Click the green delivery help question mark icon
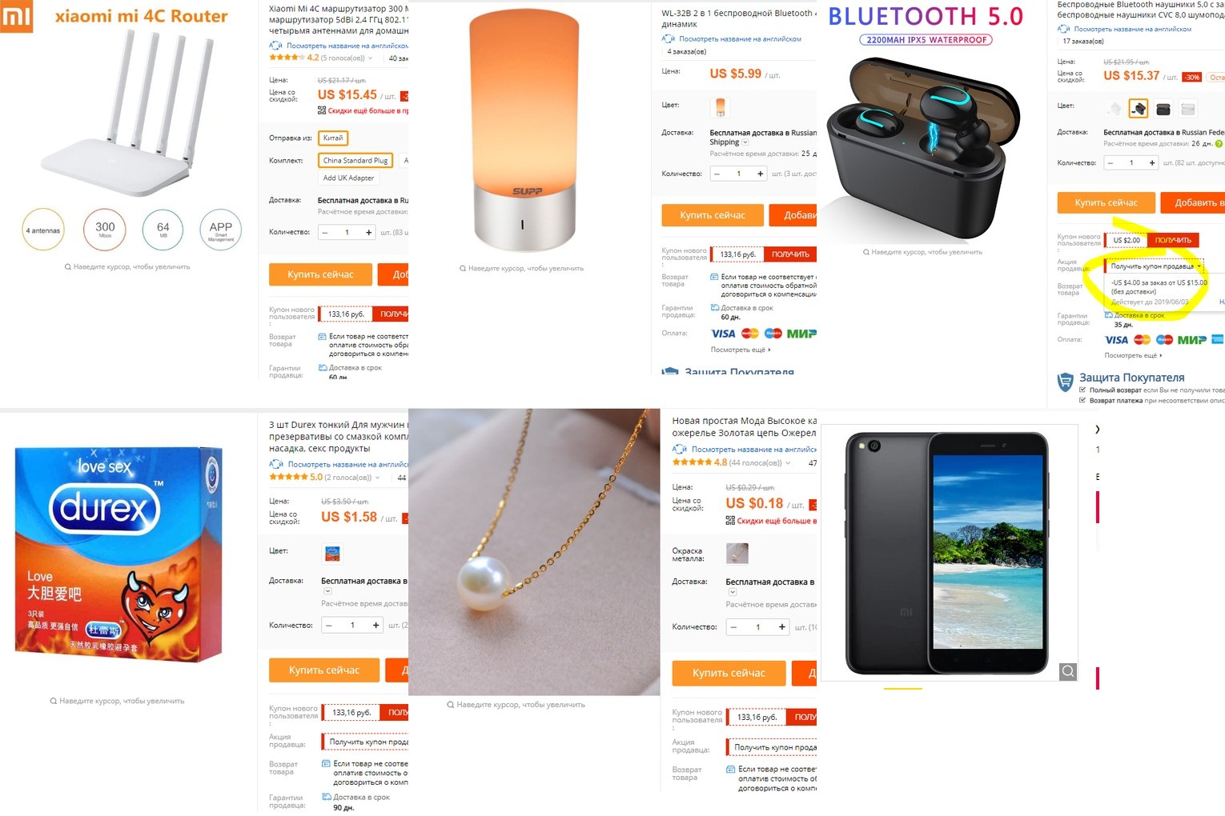The height and width of the screenshot is (816, 1225). pyautogui.click(x=1219, y=144)
